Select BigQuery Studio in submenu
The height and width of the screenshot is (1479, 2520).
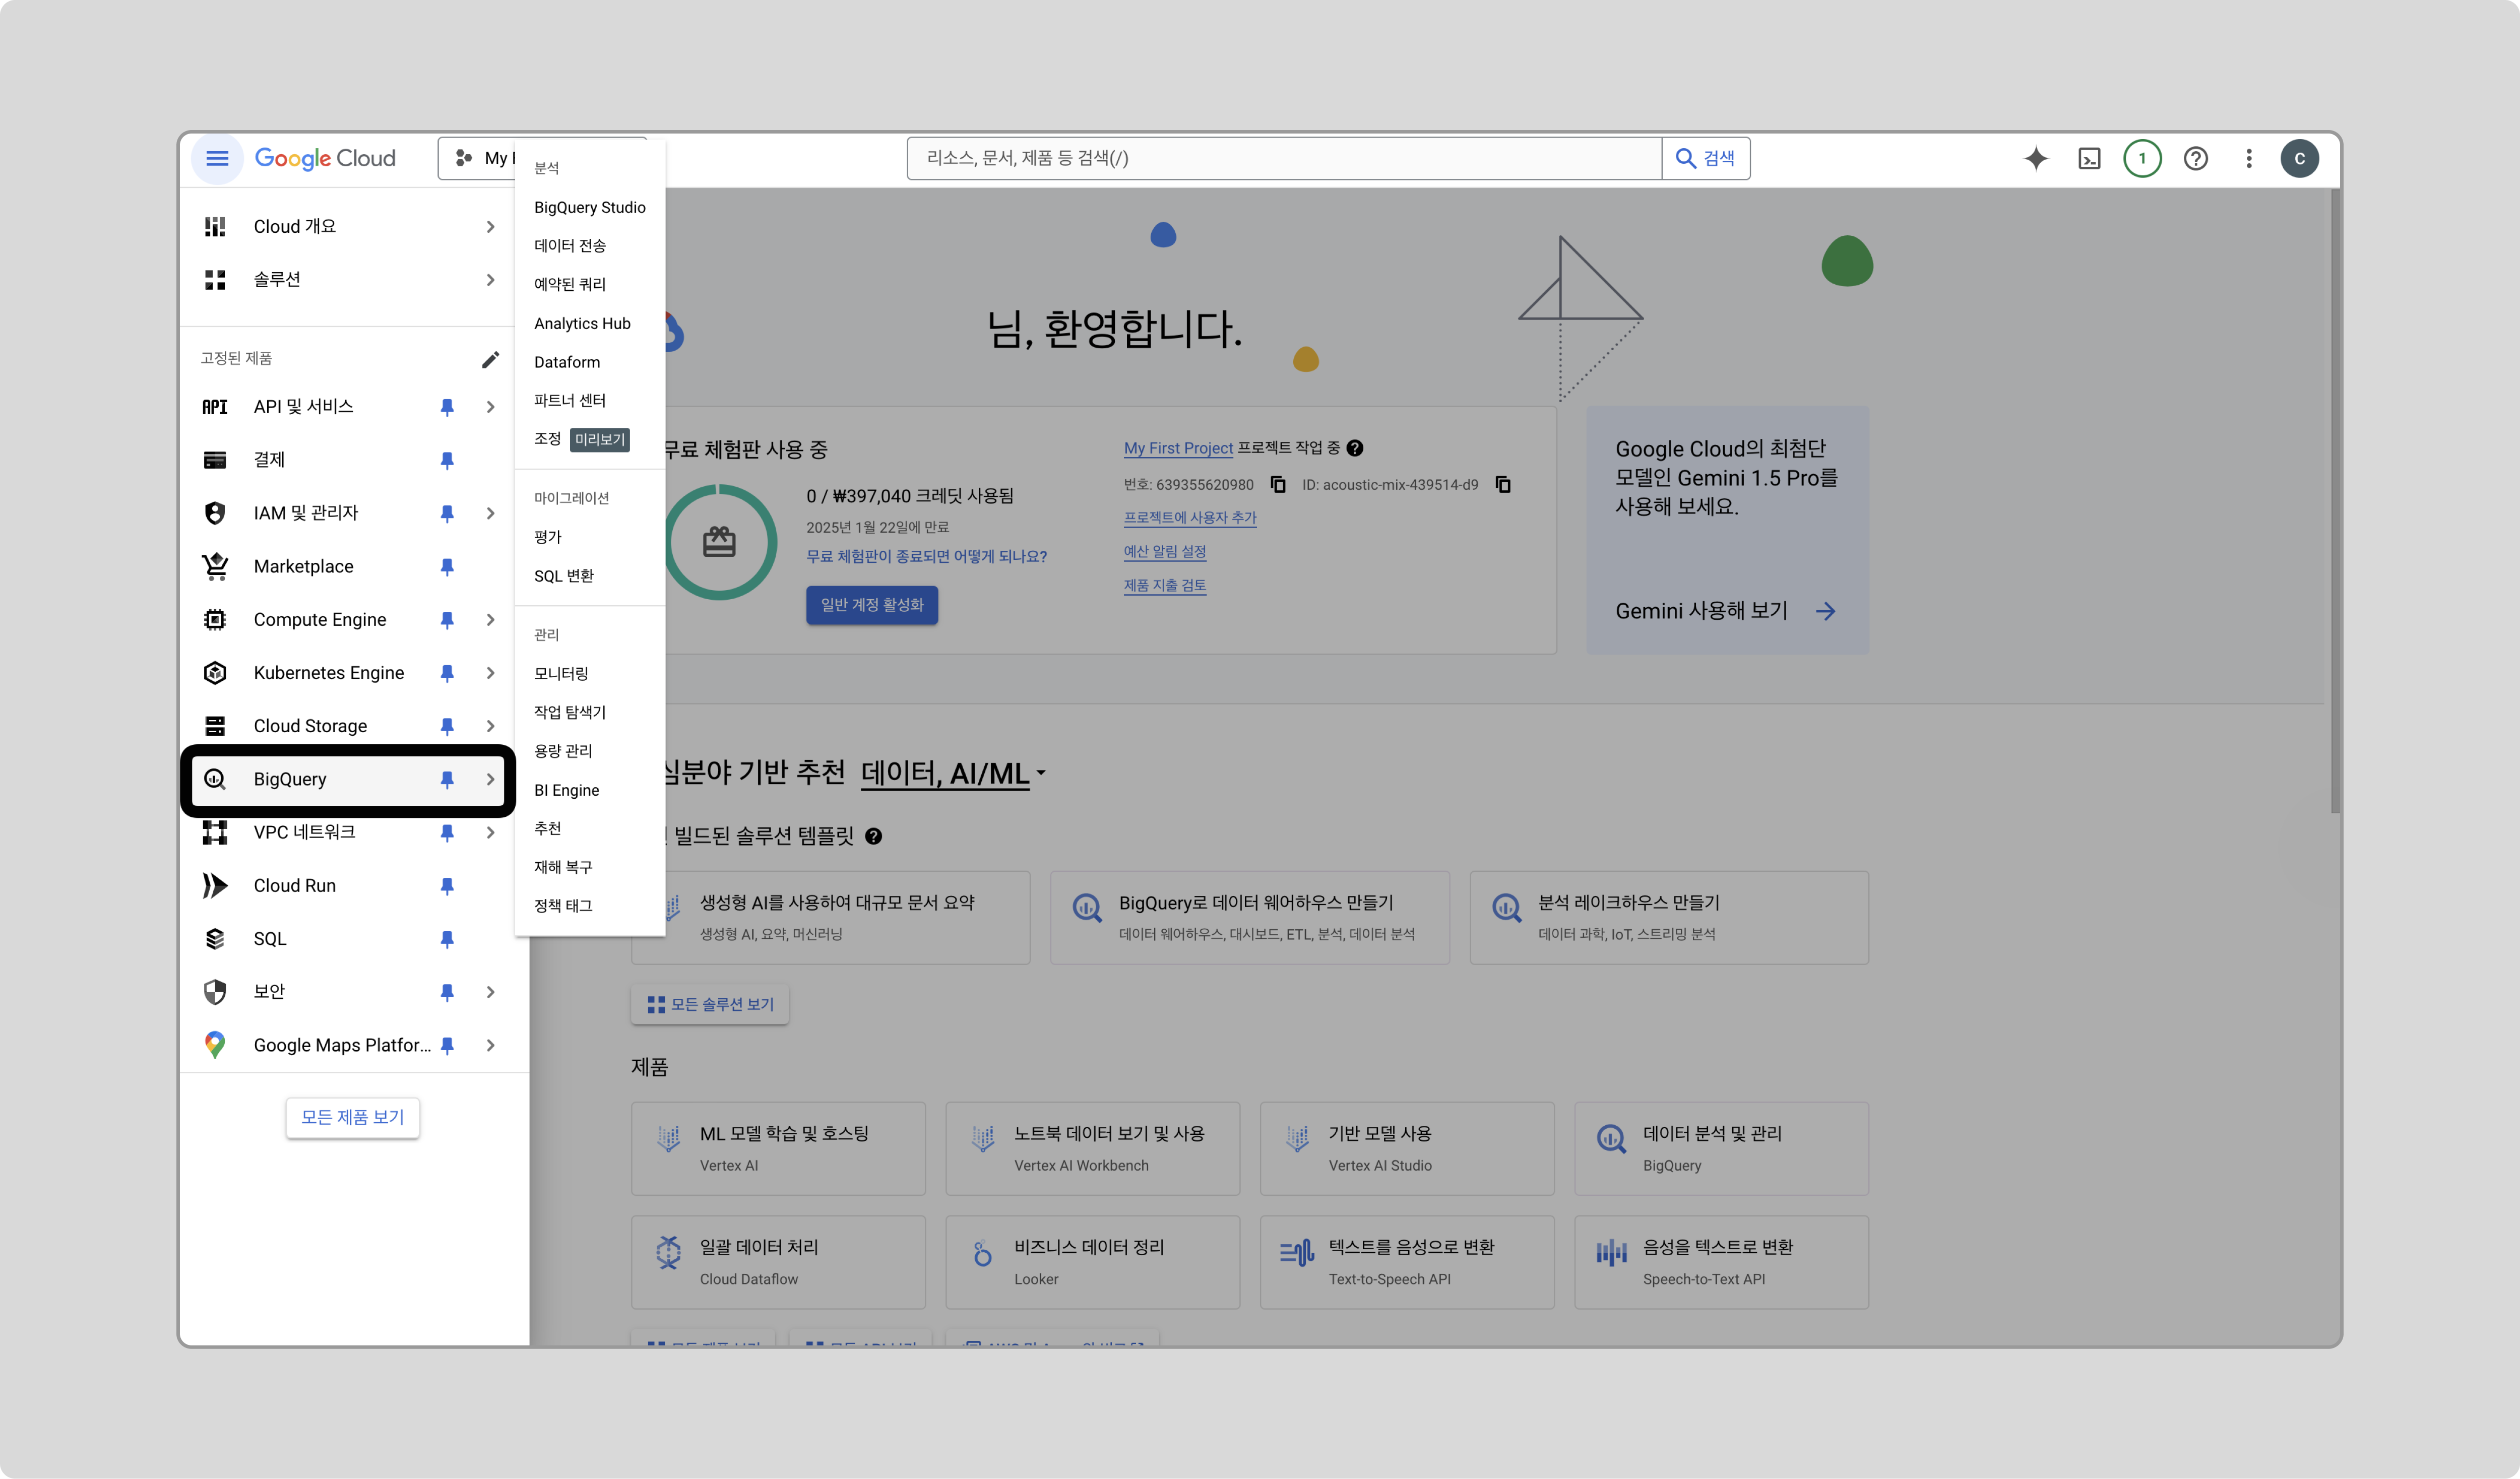tap(590, 207)
